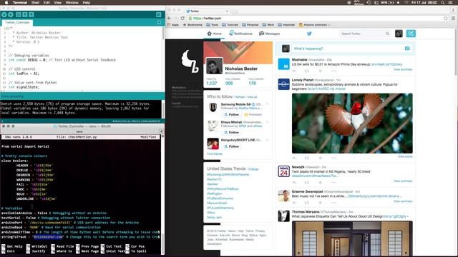Open the Edit menu
Viewport: 458px width, 257px height.
[x=47, y=2]
